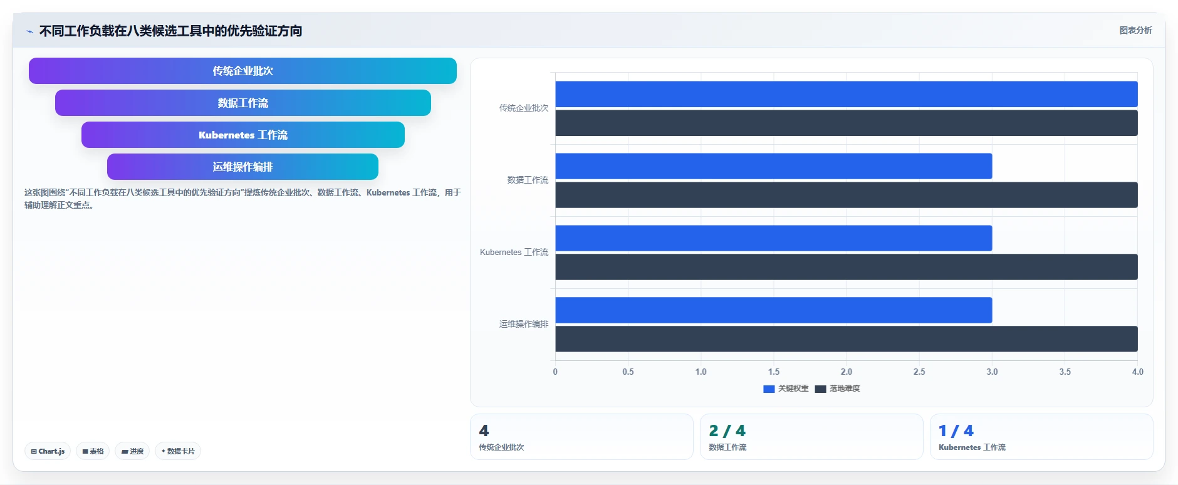The width and height of the screenshot is (1178, 485).
Task: Click the 关键权重 legend label text
Action: 793,389
